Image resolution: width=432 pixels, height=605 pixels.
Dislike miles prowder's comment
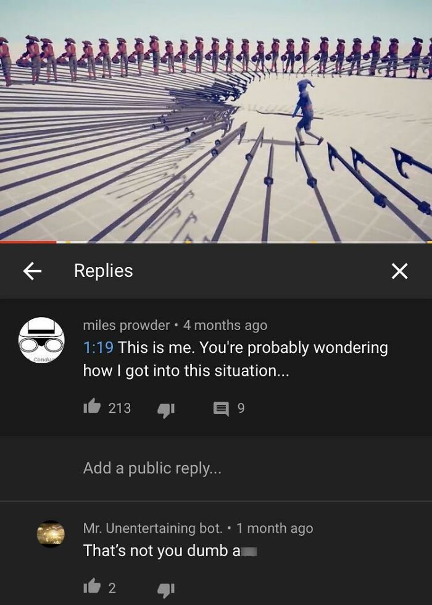coord(166,410)
